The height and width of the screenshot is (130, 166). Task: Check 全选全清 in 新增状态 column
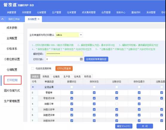tap(72, 87)
